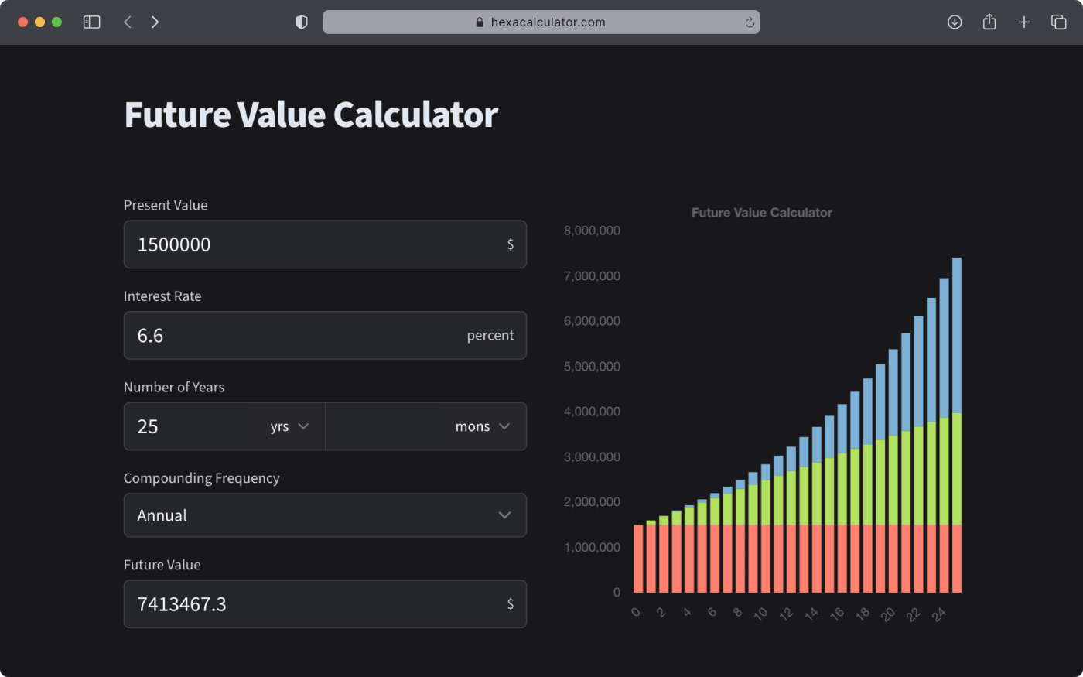The height and width of the screenshot is (677, 1083).
Task: Open a new browser tab
Action: tap(1023, 22)
